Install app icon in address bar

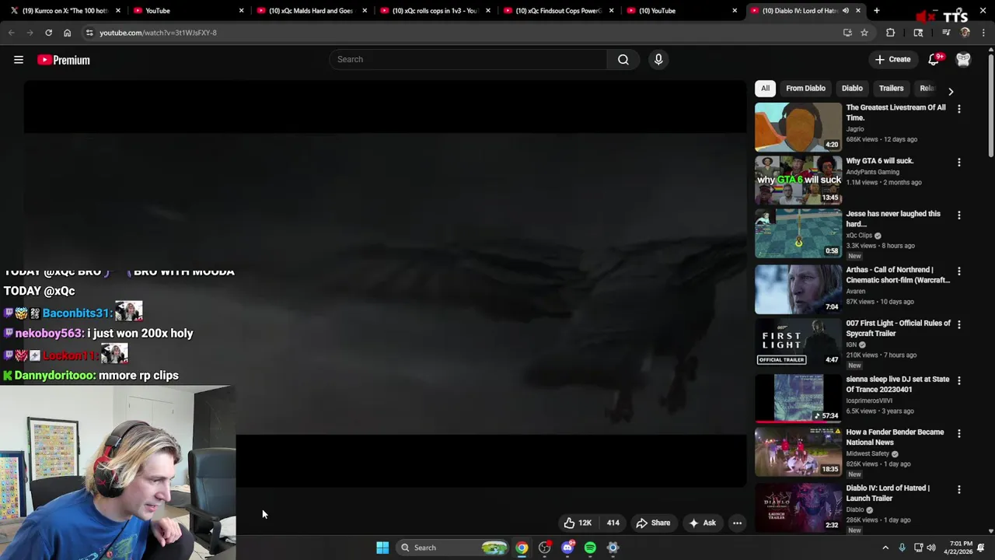[847, 33]
